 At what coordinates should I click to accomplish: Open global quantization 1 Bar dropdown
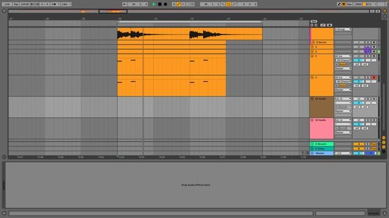tap(66, 4)
